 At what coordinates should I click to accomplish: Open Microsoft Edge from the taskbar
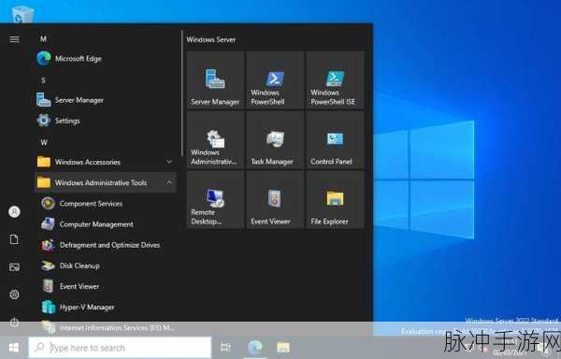point(255,348)
